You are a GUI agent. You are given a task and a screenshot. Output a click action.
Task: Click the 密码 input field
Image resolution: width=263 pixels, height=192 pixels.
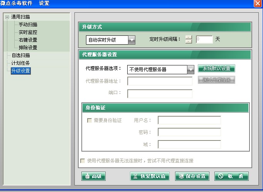pyautogui.click(x=189, y=132)
